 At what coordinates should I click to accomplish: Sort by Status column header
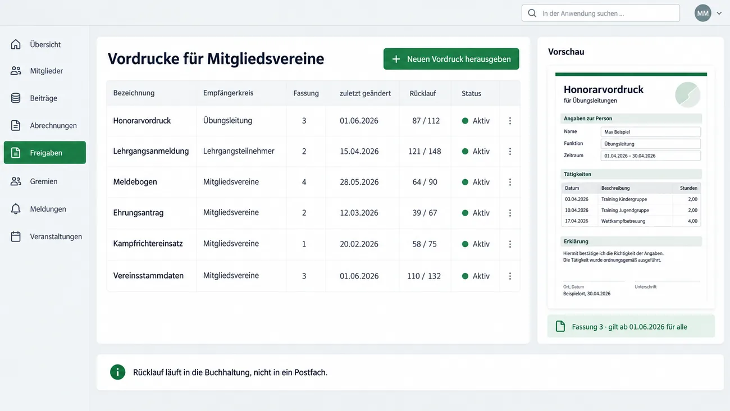click(472, 93)
